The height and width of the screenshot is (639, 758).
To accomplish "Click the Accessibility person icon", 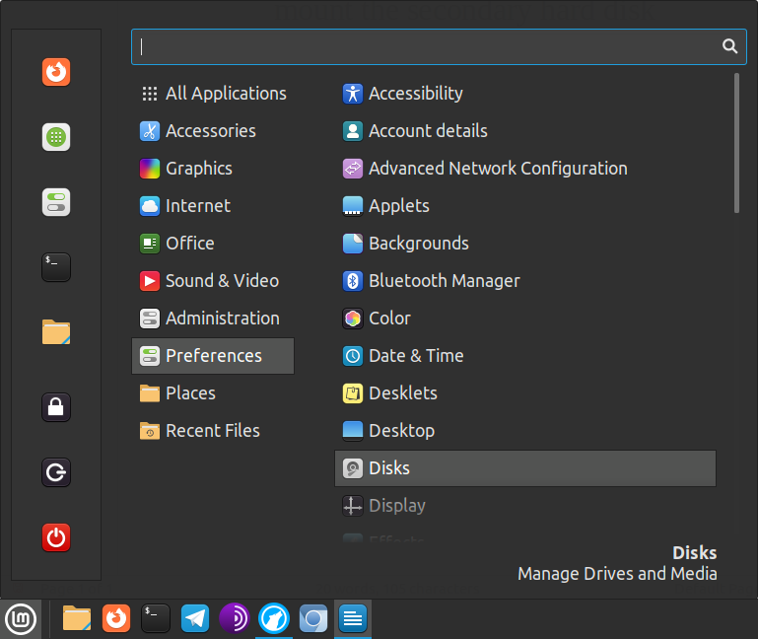I will click(353, 94).
